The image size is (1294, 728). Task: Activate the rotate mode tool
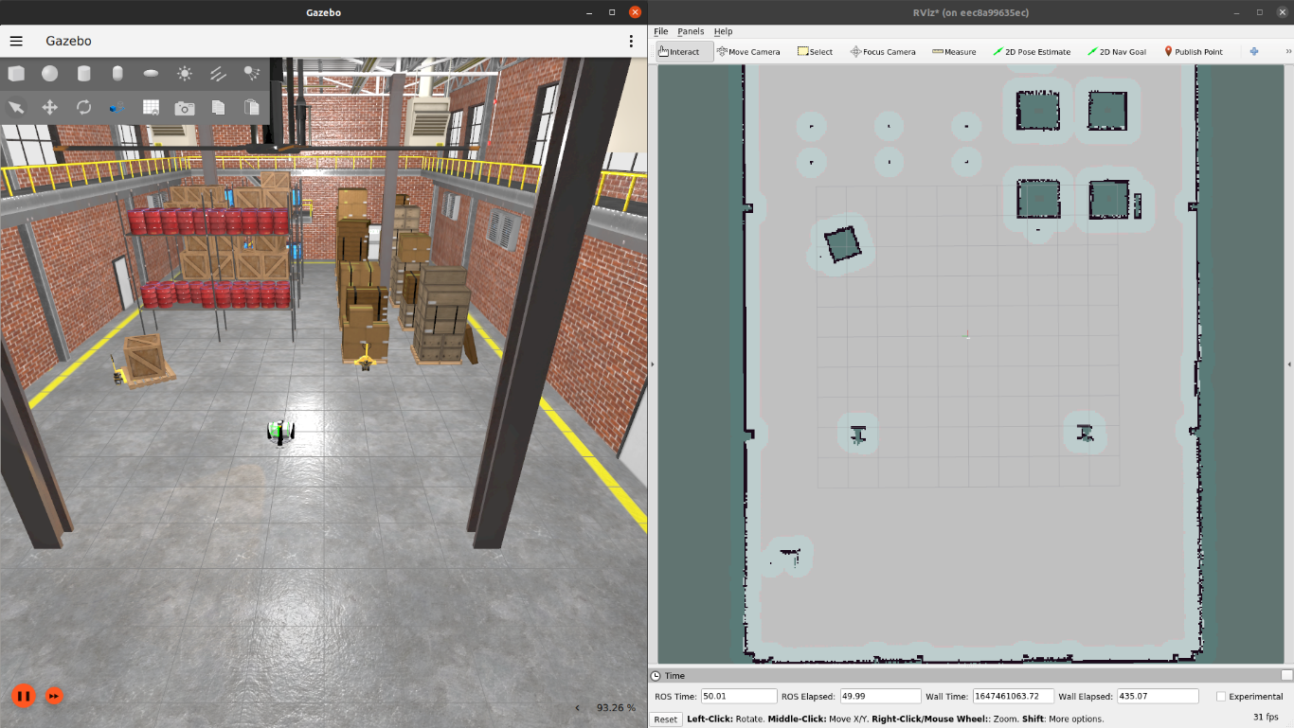coord(83,108)
